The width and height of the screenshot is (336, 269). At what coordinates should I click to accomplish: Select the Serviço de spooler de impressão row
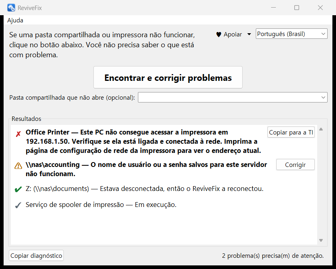point(101,205)
